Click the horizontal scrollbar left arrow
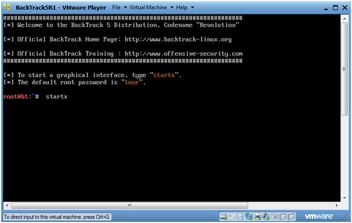Viewport: 352px width, 223px height. (x=7, y=205)
